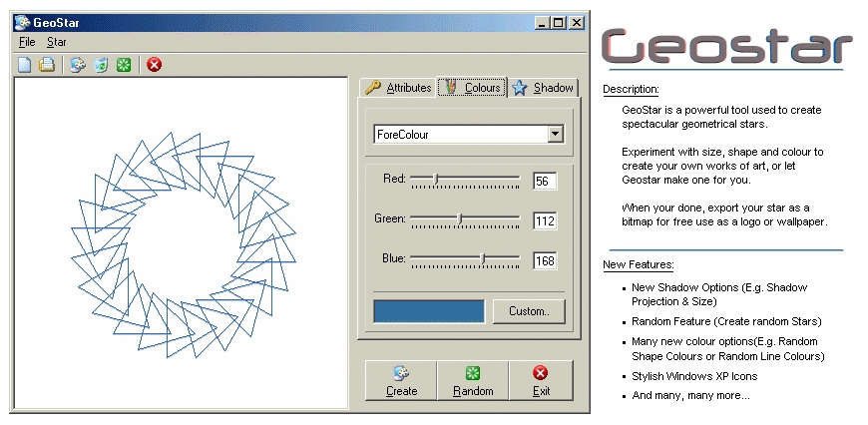Switch to the Shadow tab
This screenshot has height=425, width=868.
pos(544,88)
